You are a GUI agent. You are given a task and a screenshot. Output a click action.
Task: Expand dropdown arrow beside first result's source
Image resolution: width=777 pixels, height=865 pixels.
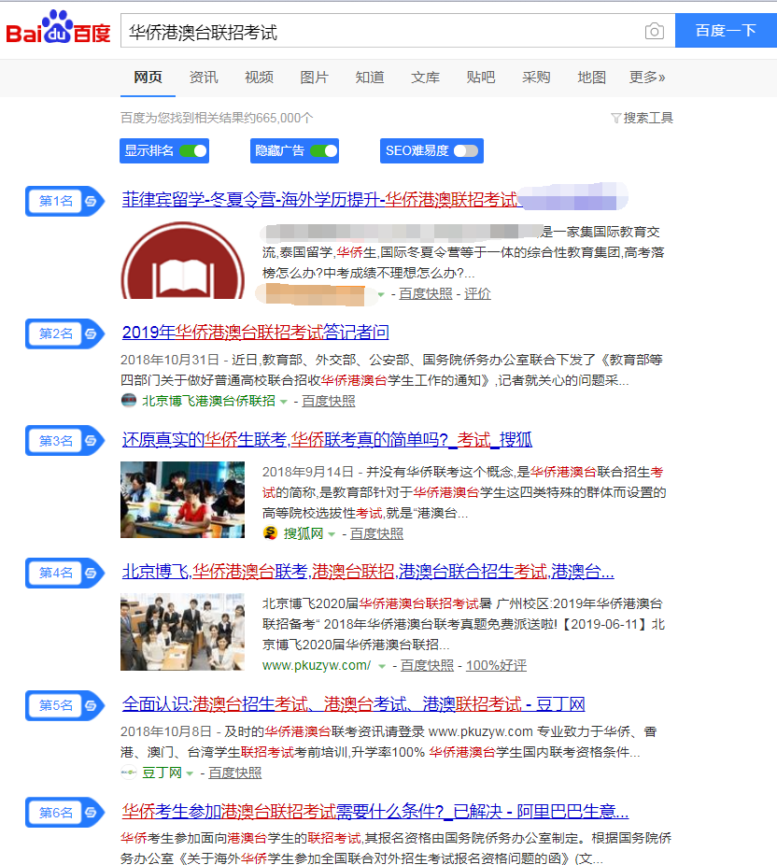[x=381, y=294]
